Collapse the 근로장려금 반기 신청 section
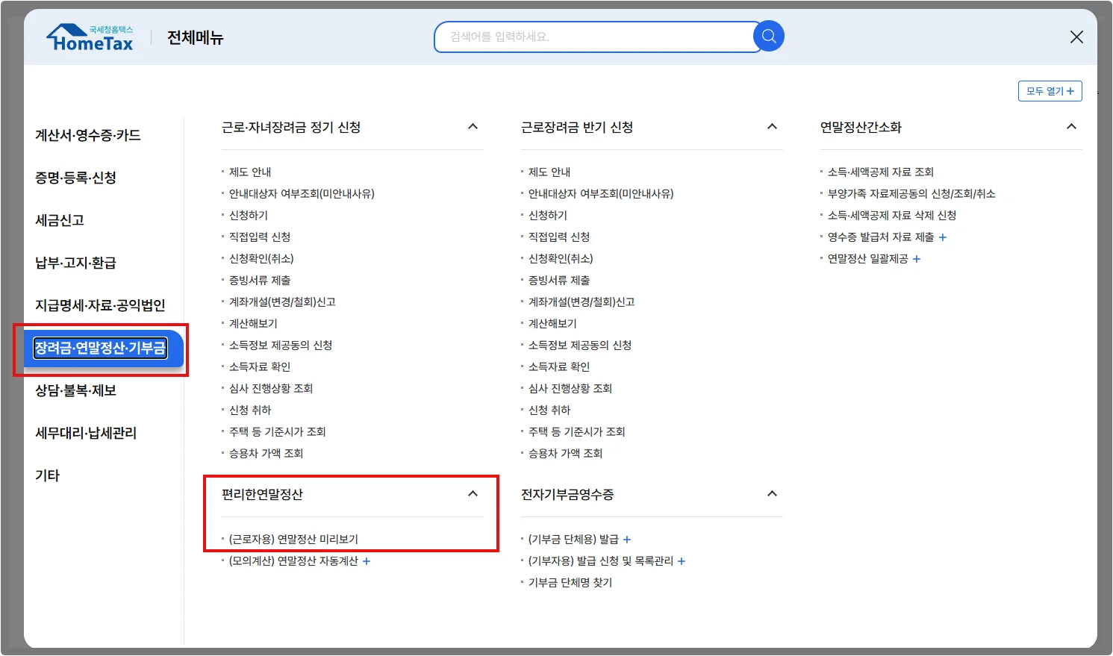The image size is (1113, 656). [772, 127]
